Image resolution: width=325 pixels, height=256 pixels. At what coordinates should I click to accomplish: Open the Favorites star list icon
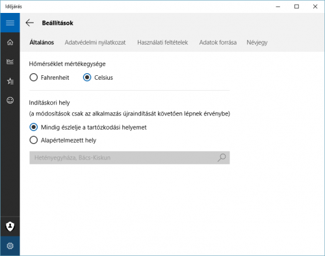click(x=10, y=81)
